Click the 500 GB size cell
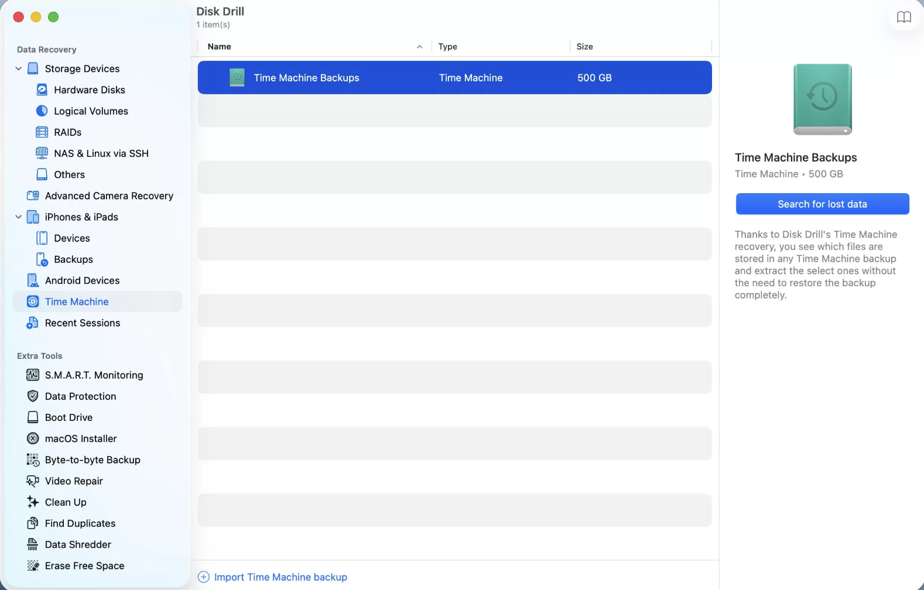Viewport: 924px width, 590px height. tap(594, 78)
